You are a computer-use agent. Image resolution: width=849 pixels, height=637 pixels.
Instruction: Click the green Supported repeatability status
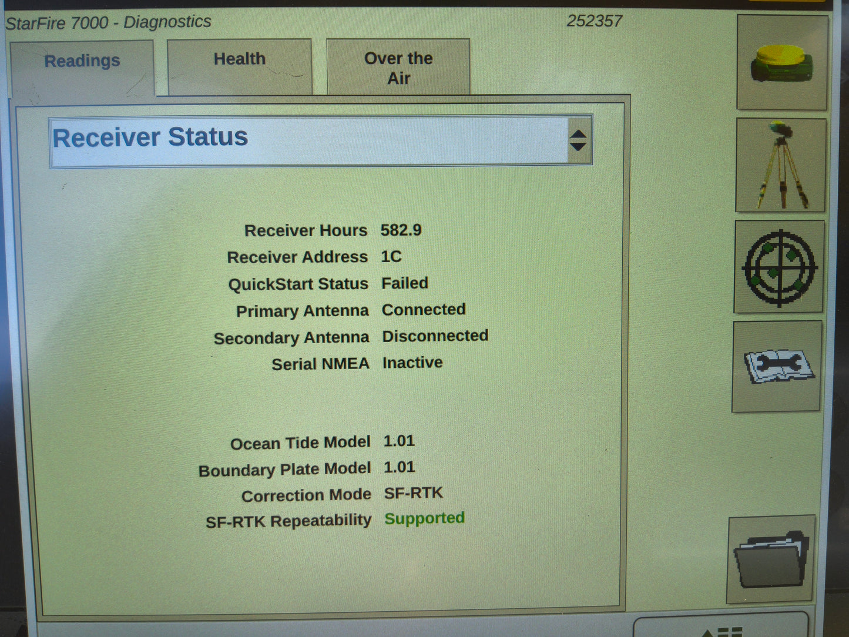[x=424, y=518]
